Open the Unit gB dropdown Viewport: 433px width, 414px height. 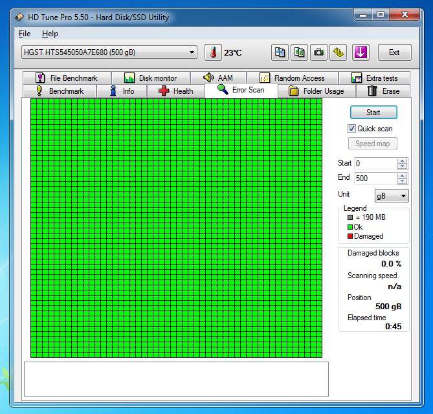pos(392,196)
